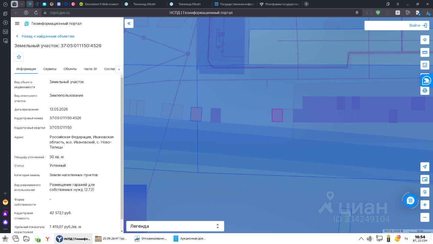The width and height of the screenshot is (433, 244).
Task: Open the map layers panel icon
Action: click(x=425, y=40)
